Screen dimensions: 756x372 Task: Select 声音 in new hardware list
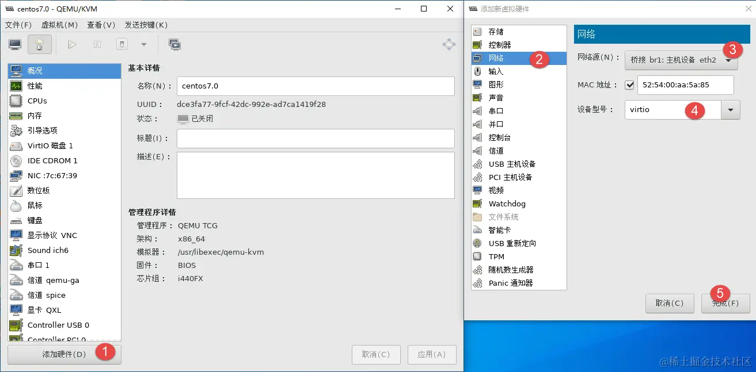pos(519,98)
